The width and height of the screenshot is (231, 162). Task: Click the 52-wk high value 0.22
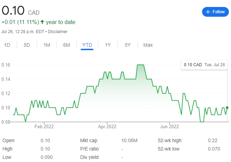[213, 140]
